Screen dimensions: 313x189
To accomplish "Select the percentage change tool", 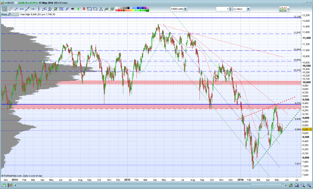I will [61, 9].
